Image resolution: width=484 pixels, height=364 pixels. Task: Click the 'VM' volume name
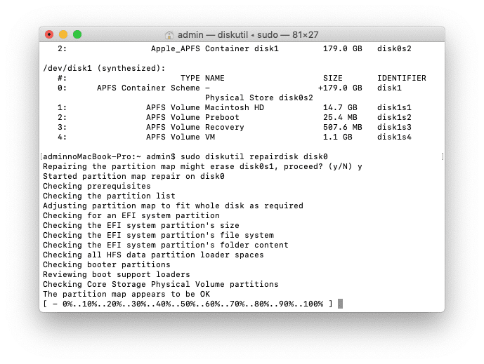[210, 137]
